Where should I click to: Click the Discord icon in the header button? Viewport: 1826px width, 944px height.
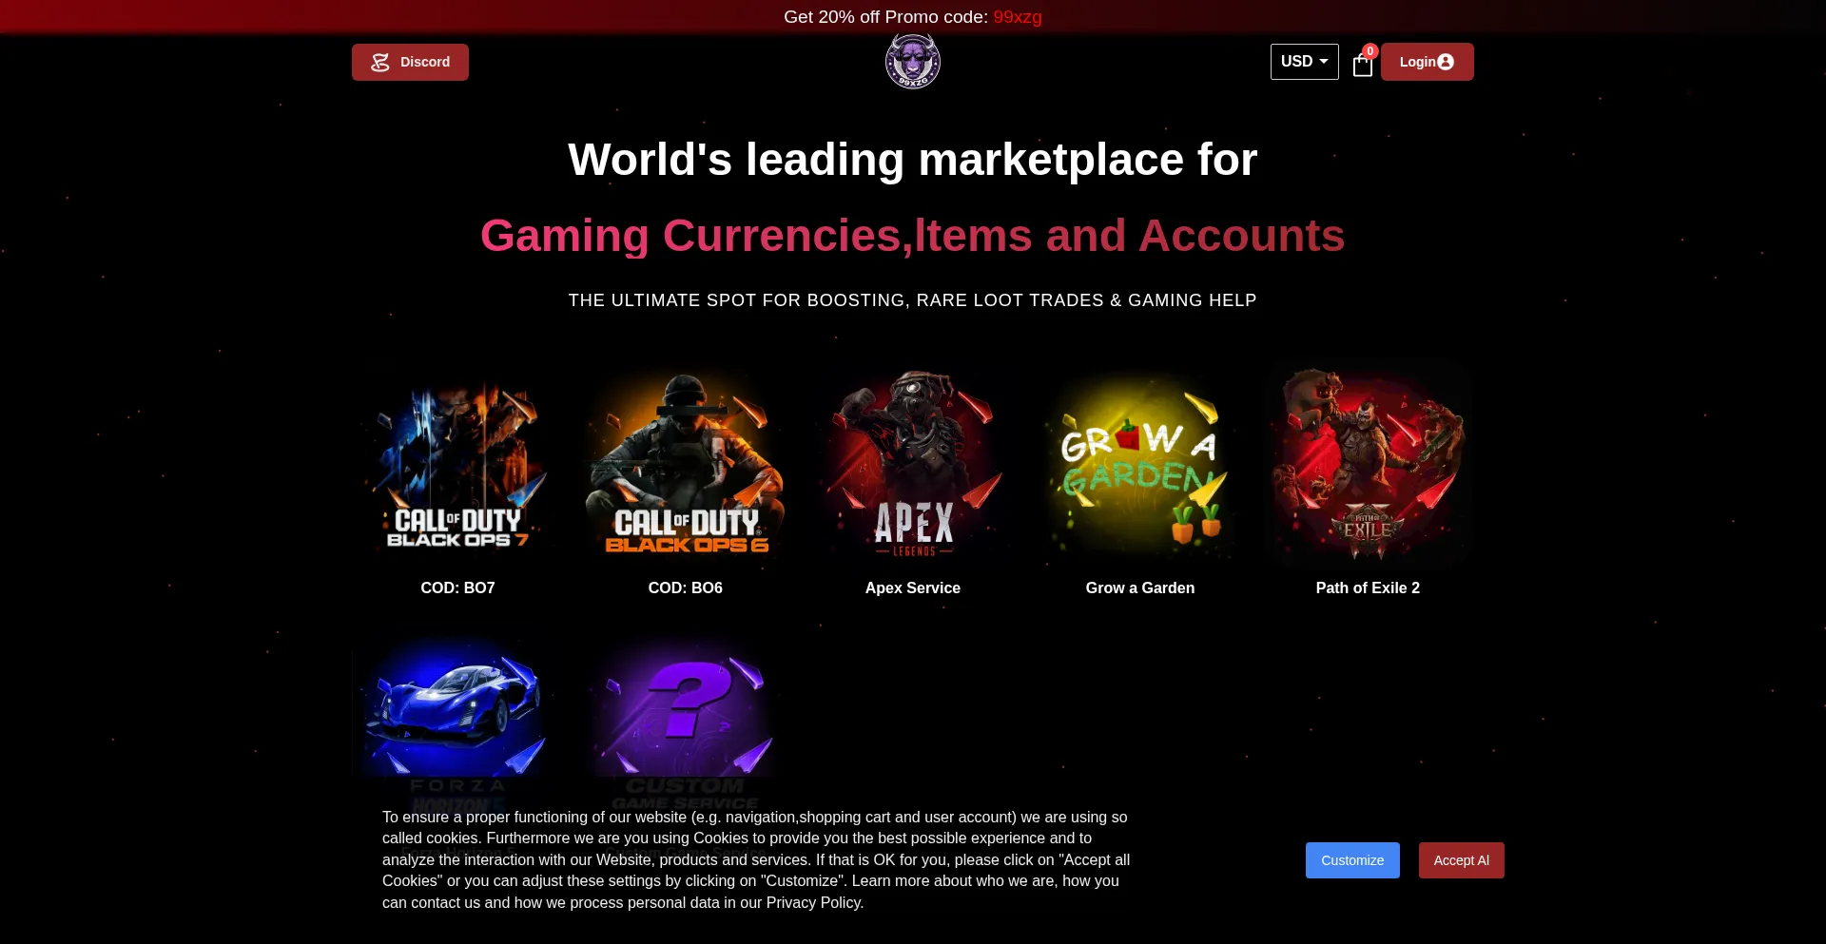pos(380,62)
